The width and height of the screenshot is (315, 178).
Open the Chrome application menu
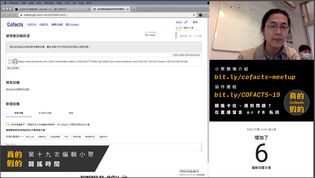pyautogui.click(x=14, y=3)
